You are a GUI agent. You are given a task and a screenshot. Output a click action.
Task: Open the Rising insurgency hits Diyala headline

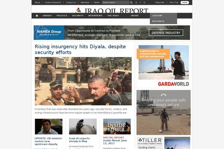click(80, 49)
